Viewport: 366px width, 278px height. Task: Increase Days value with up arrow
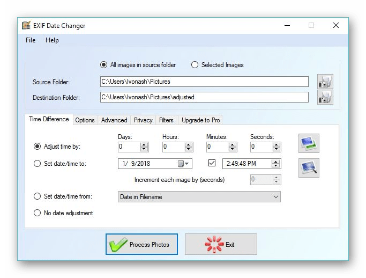[x=144, y=145]
